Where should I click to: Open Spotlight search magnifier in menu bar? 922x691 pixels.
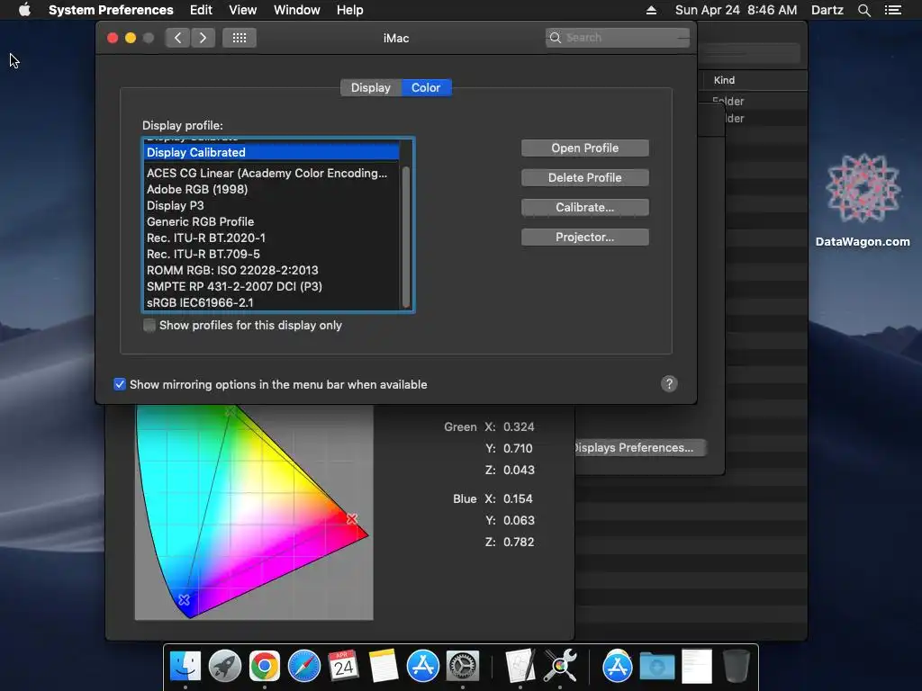(863, 10)
